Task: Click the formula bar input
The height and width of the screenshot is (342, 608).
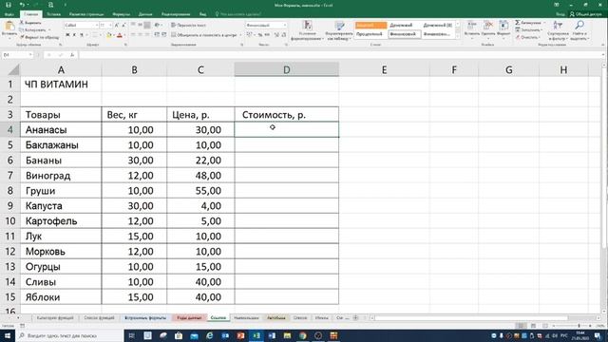Action: 340,55
